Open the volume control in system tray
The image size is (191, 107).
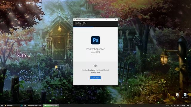click(x=172, y=106)
